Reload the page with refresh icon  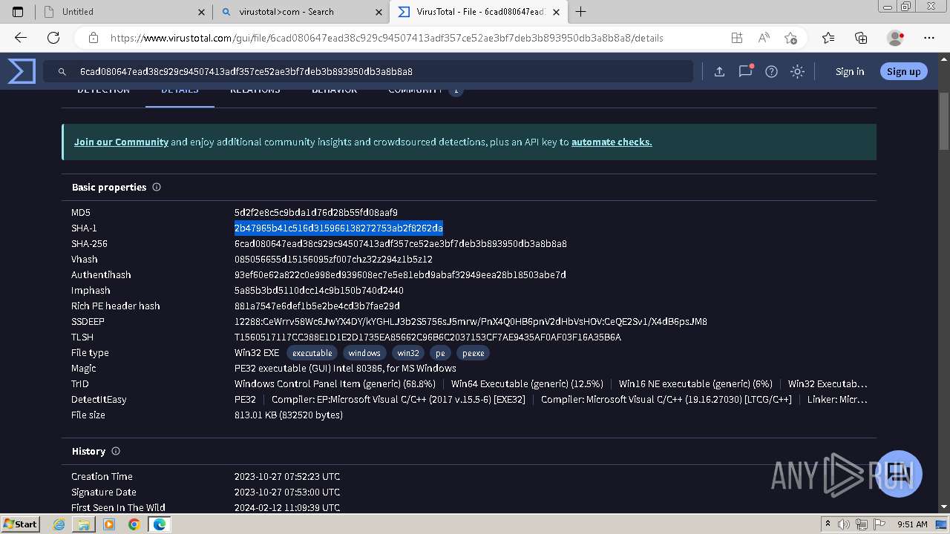click(53, 38)
